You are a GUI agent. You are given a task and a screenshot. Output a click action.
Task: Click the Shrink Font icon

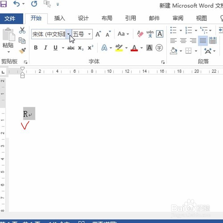coord(108,34)
